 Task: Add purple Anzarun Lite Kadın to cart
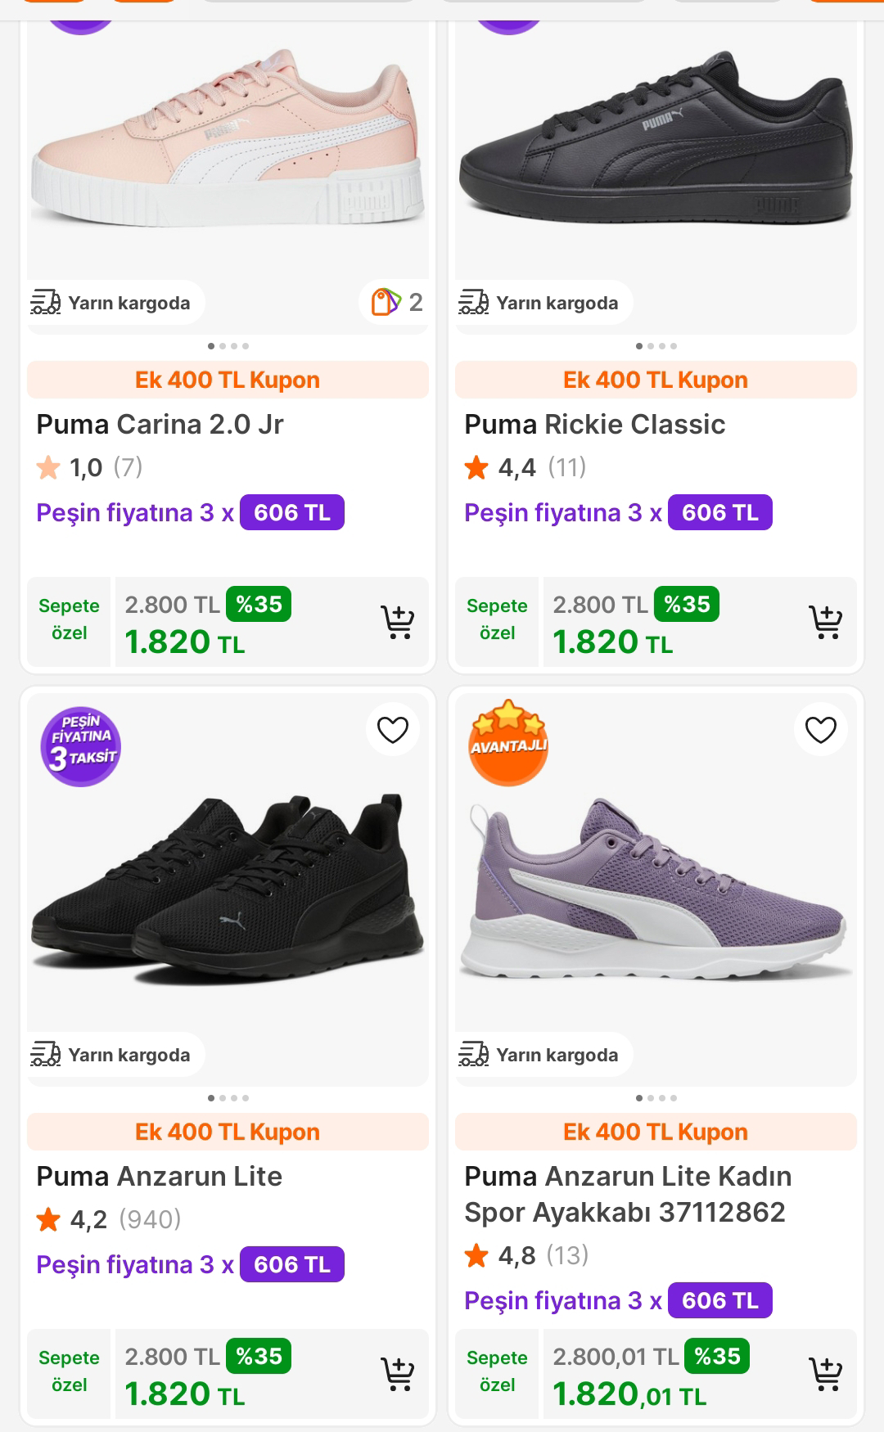pyautogui.click(x=825, y=1375)
